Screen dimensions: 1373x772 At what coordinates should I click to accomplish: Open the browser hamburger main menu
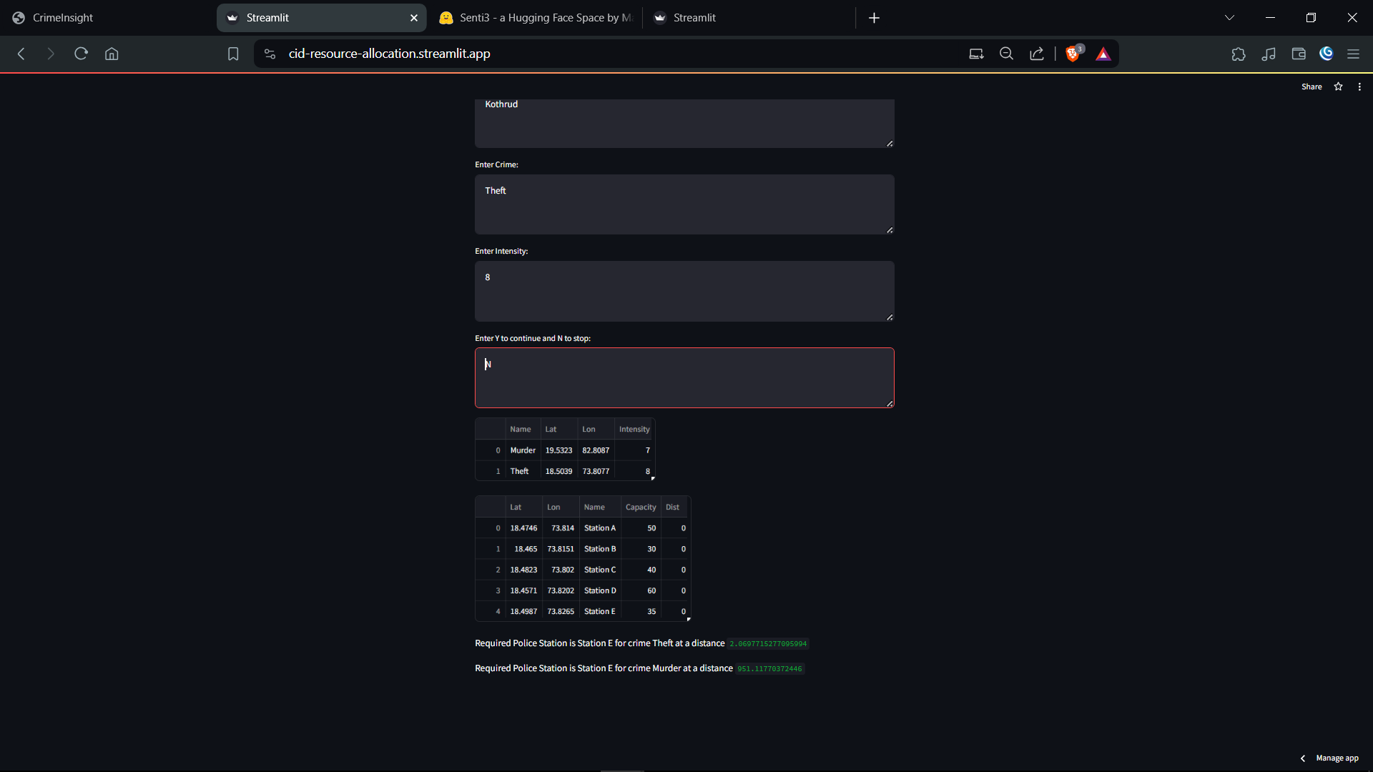(1353, 54)
